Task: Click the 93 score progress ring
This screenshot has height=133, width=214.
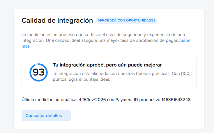Action: tap(39, 72)
